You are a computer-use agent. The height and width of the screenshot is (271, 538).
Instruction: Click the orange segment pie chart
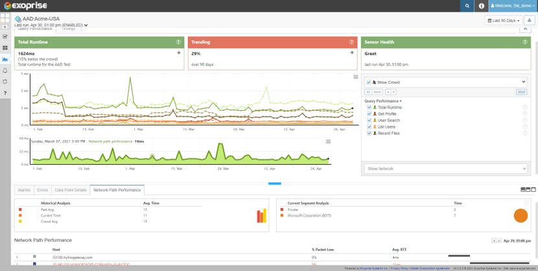click(520, 215)
